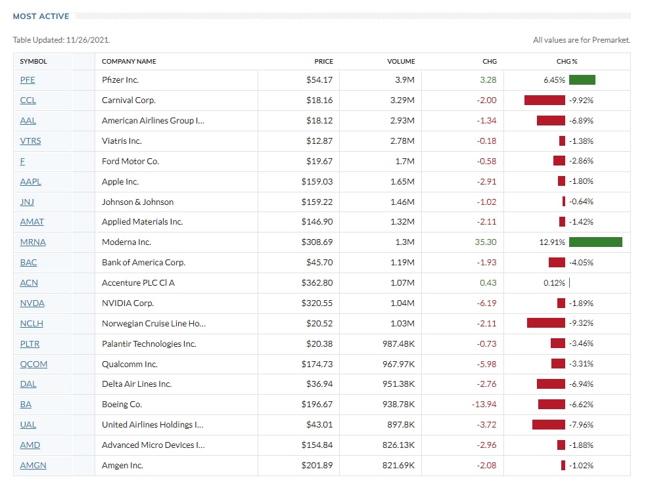This screenshot has width=648, height=486.
Task: Click the AAL ticker link
Action: tap(28, 121)
